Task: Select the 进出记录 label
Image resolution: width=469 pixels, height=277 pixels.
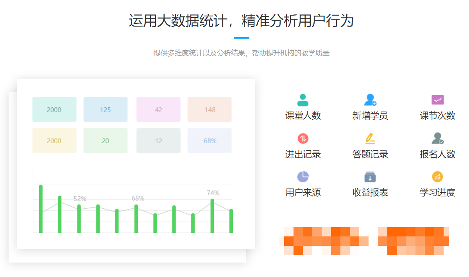Action: [x=303, y=154]
